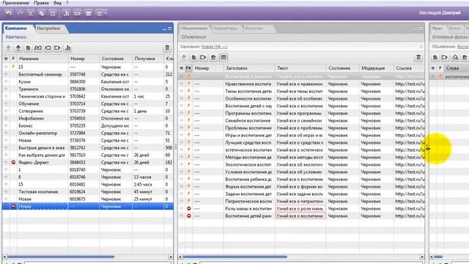This screenshot has height=264, width=469.
Task: Sort ads by the Модерация column
Action: pyautogui.click(x=376, y=68)
